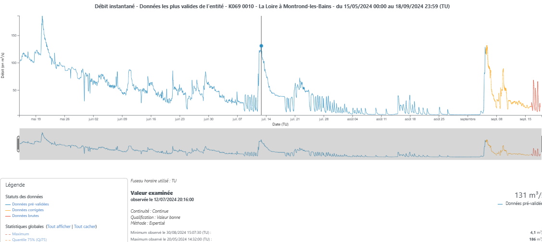Viewport: 542px width, 242px height.
Task: Click the chart title mentioning Montrond-les-Bains
Action: coord(272,7)
